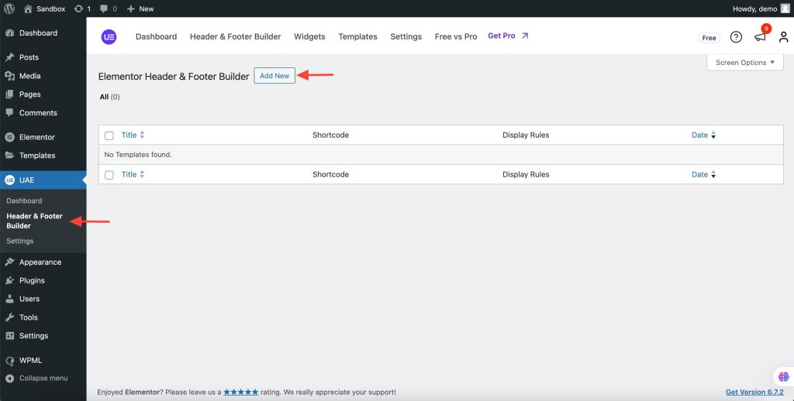Select the All (0) filter link

110,97
